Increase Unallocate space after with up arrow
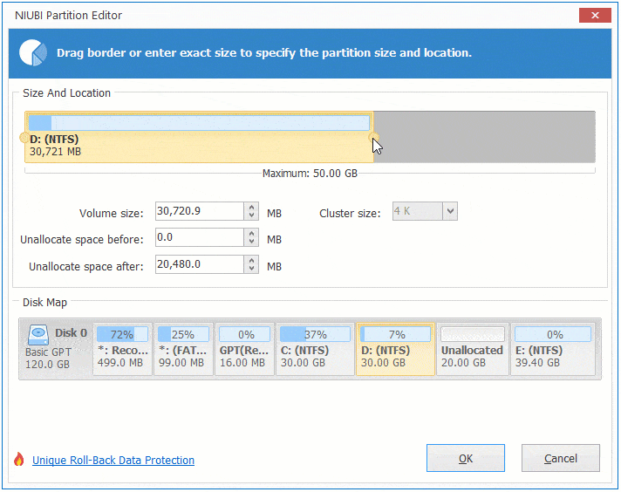Screen dimensions: 621x492 [x=252, y=260]
